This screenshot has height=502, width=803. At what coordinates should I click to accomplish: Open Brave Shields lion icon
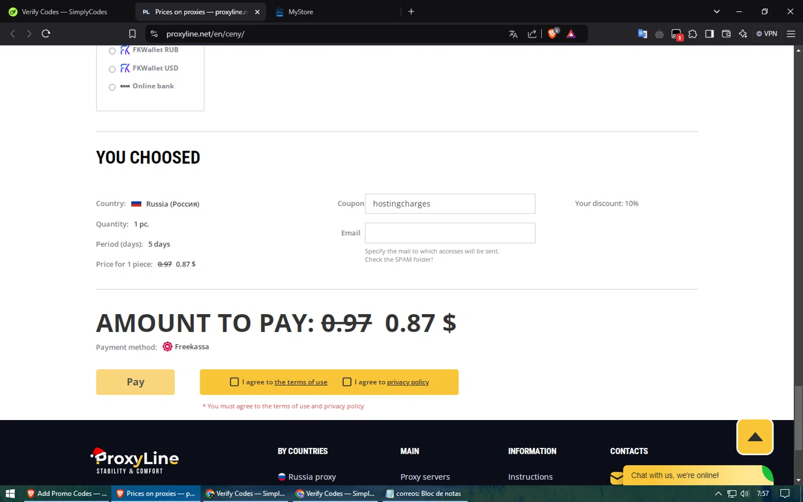(553, 33)
